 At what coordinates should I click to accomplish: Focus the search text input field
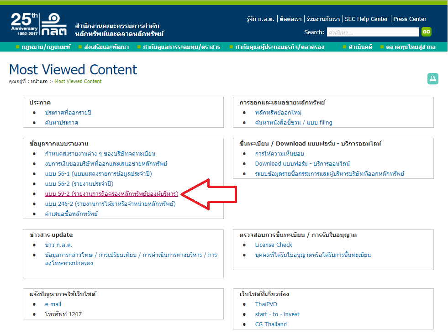point(372,32)
